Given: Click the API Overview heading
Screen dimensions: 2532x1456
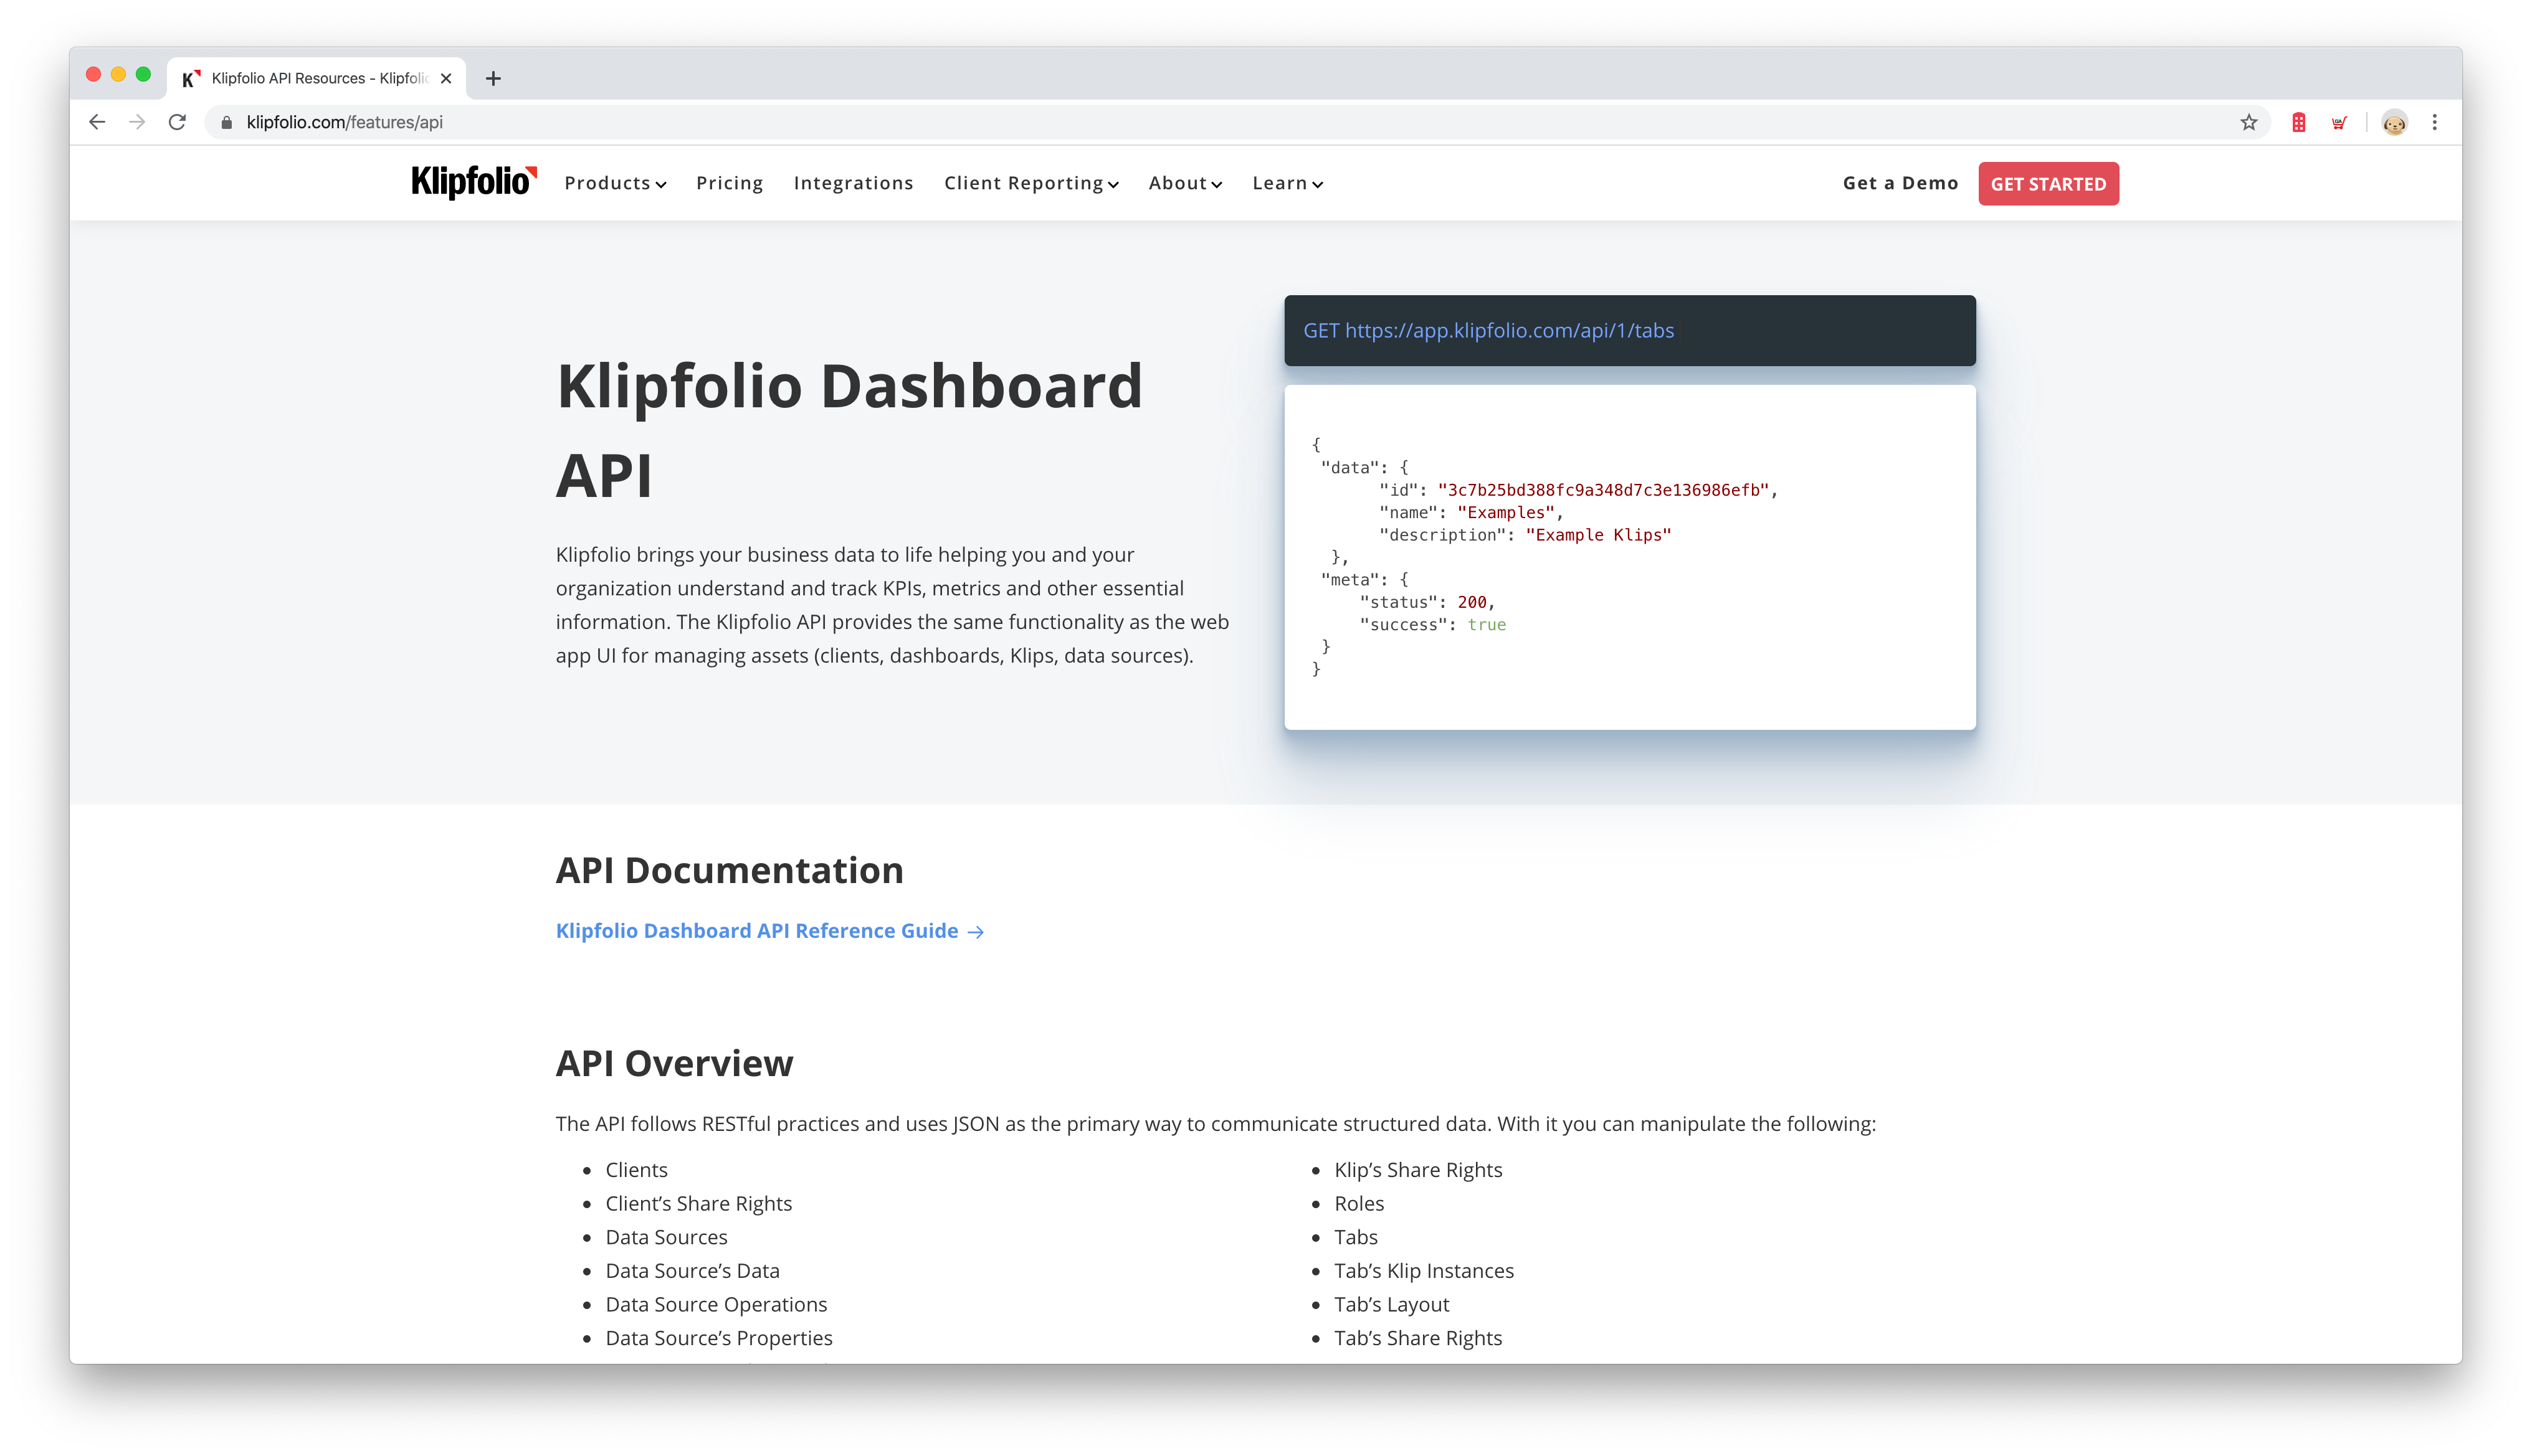Looking at the screenshot, I should point(674,1063).
